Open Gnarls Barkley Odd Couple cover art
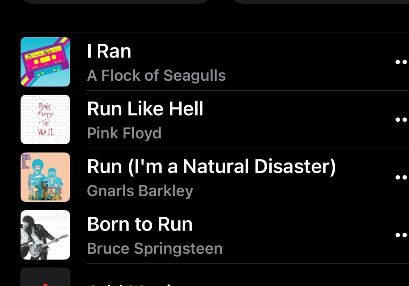The width and height of the screenshot is (409, 286). point(45,177)
